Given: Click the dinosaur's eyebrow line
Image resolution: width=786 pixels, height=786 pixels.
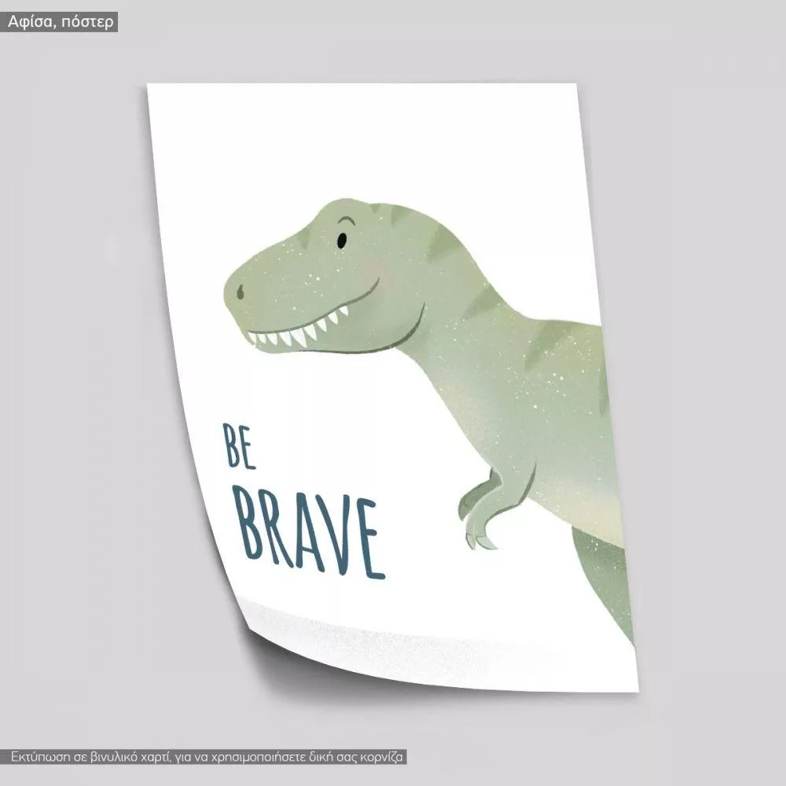Looking at the screenshot, I should point(346,222).
